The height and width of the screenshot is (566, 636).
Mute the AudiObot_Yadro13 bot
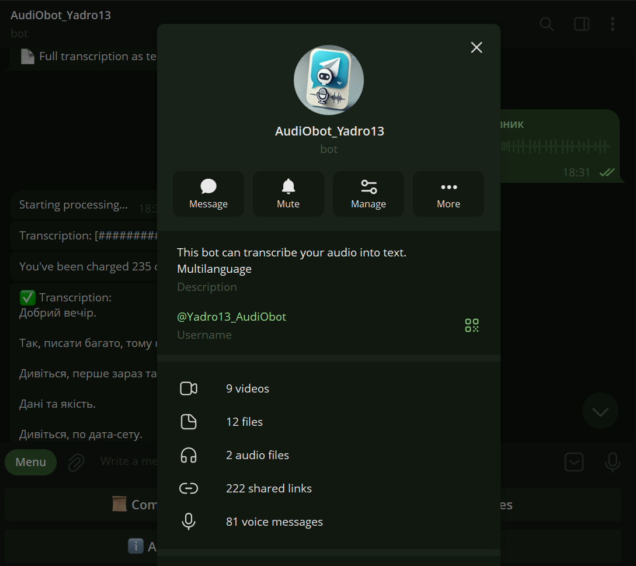(289, 194)
